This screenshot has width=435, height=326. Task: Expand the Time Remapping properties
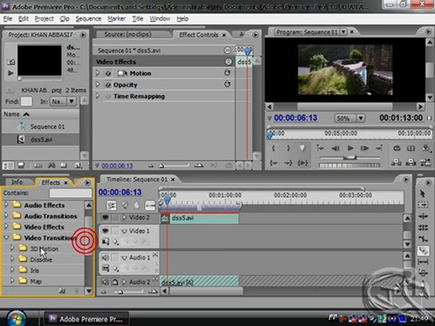click(98, 96)
